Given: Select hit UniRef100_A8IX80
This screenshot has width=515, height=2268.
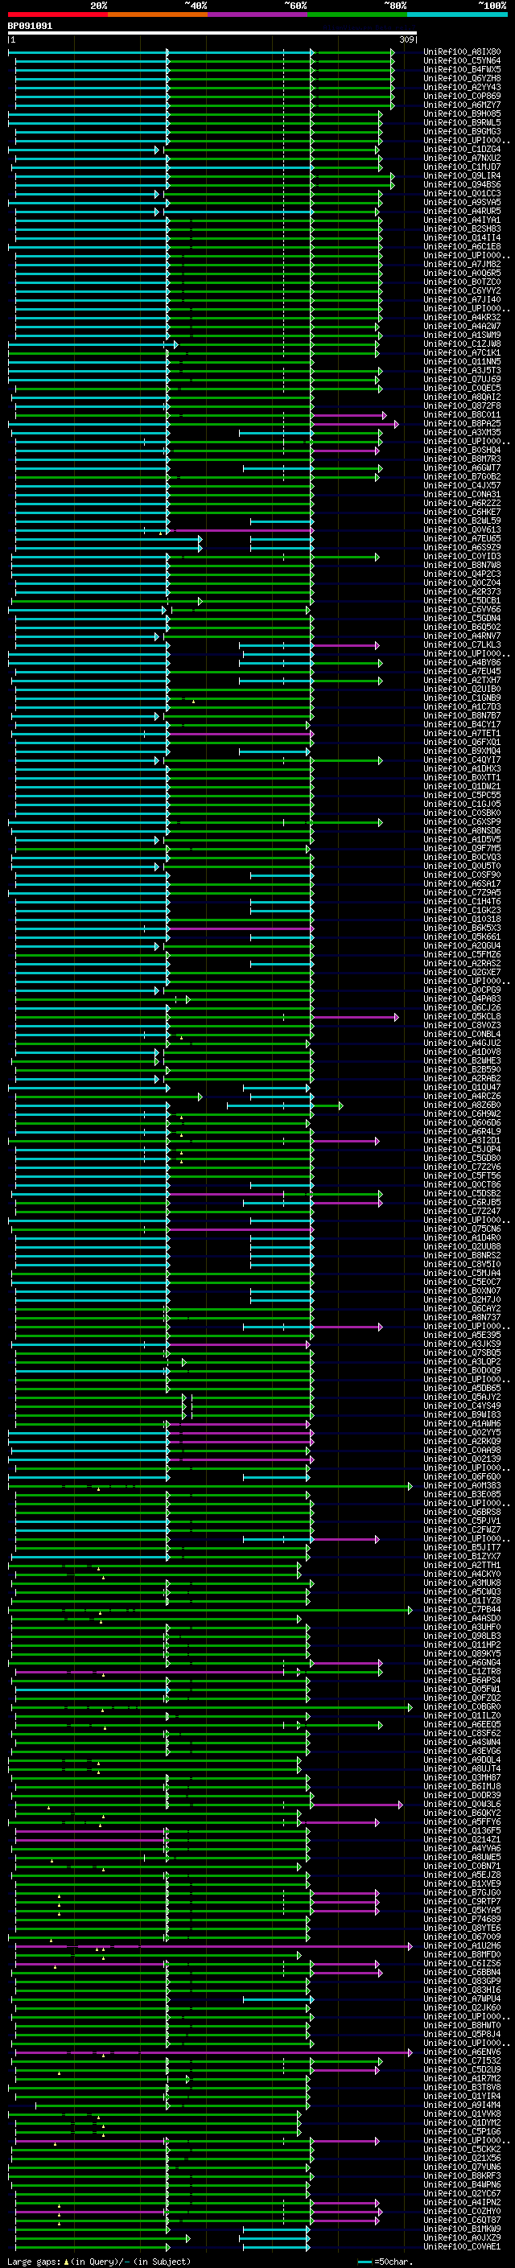Looking at the screenshot, I should [462, 52].
